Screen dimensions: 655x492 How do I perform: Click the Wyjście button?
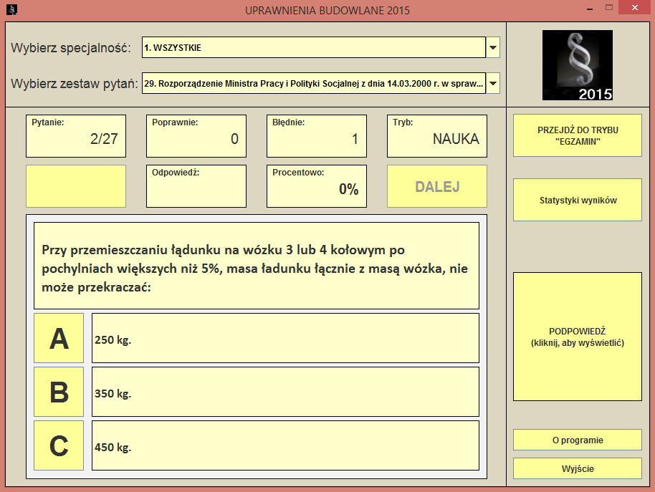pyautogui.click(x=578, y=468)
